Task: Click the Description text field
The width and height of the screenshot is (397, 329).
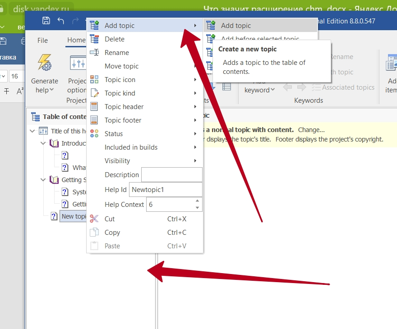Action: [172, 174]
